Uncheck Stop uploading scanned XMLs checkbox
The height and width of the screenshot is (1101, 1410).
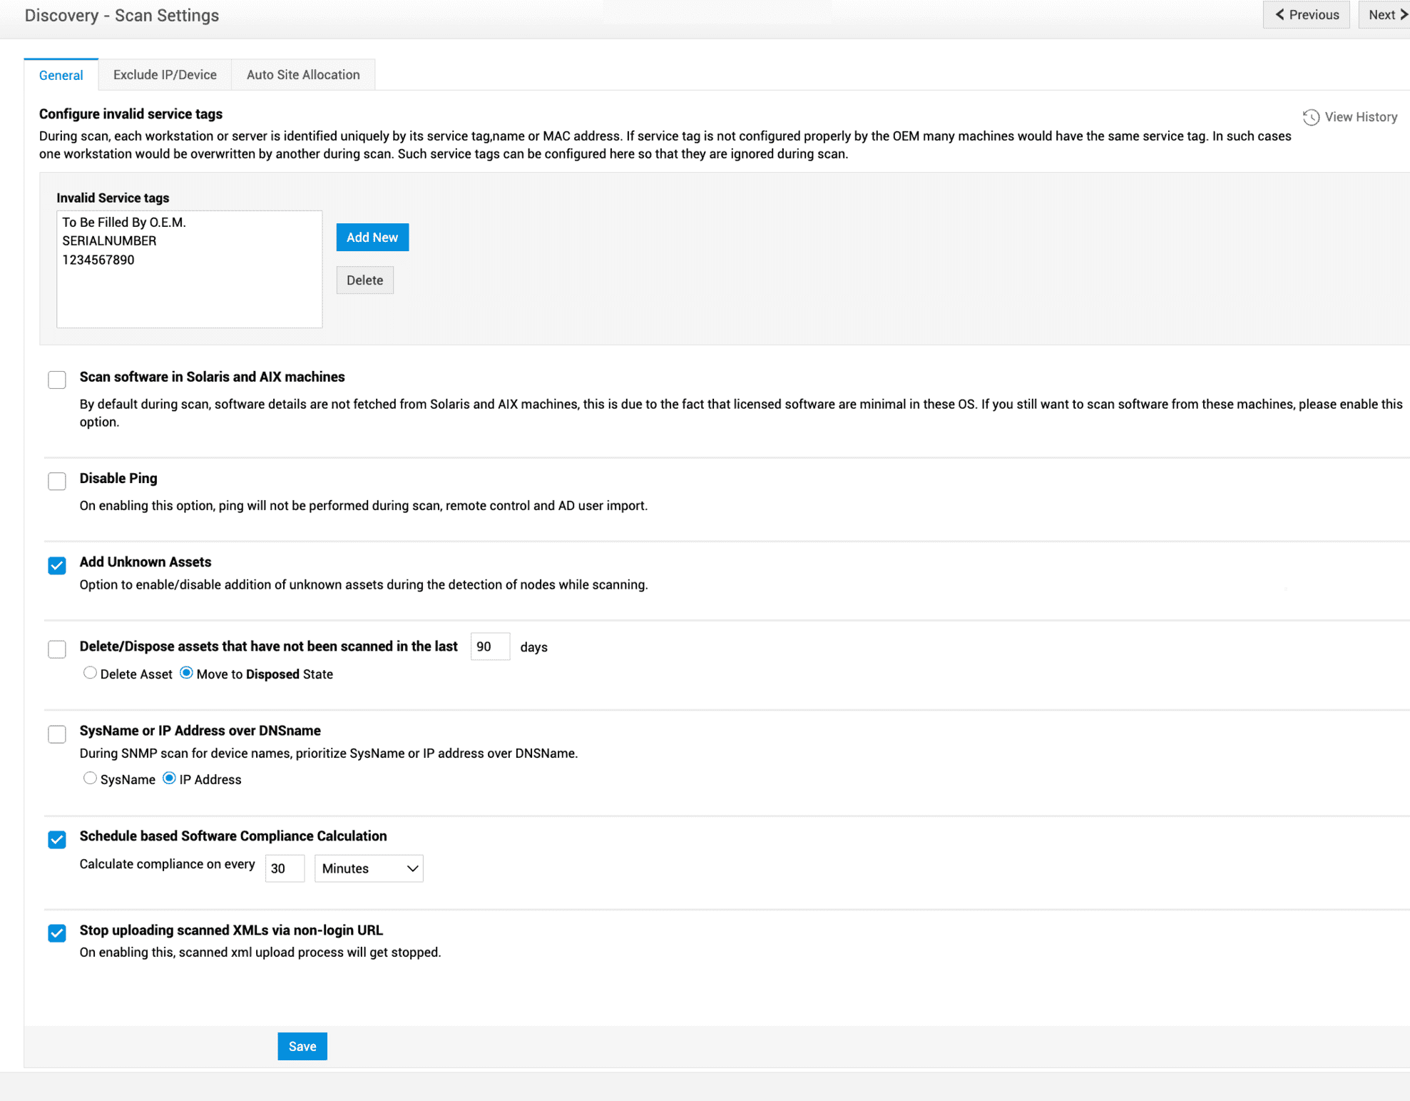57,933
